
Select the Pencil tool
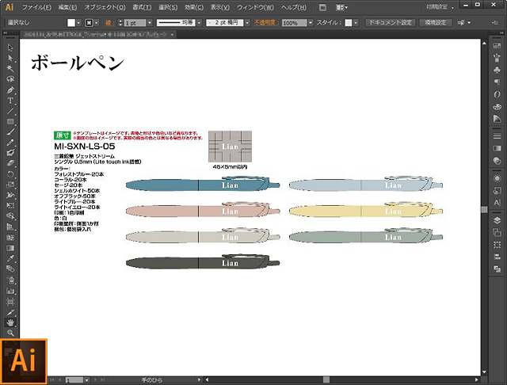[10, 143]
